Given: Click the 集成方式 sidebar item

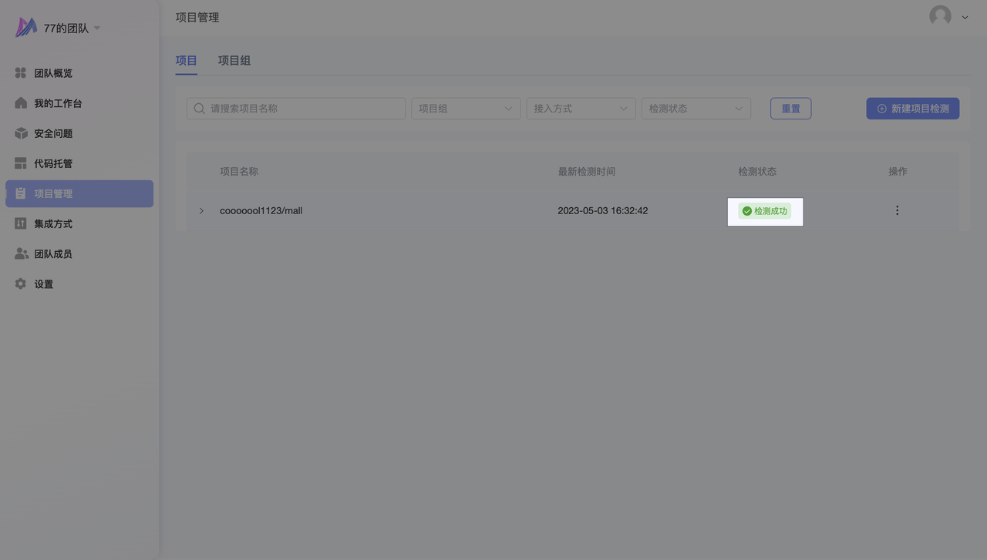Looking at the screenshot, I should pos(53,223).
